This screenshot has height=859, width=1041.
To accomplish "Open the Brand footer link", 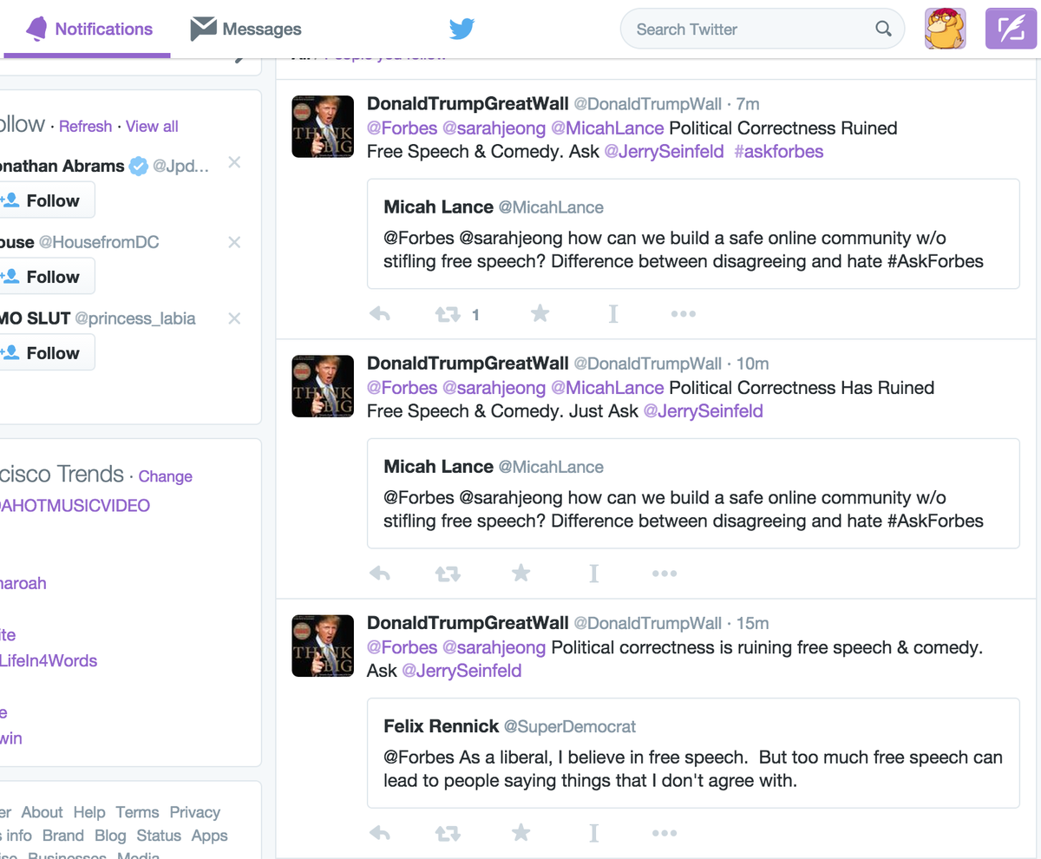I will 63,836.
